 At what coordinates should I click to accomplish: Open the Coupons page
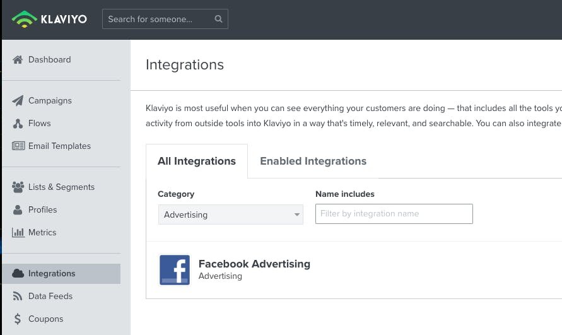[45, 319]
